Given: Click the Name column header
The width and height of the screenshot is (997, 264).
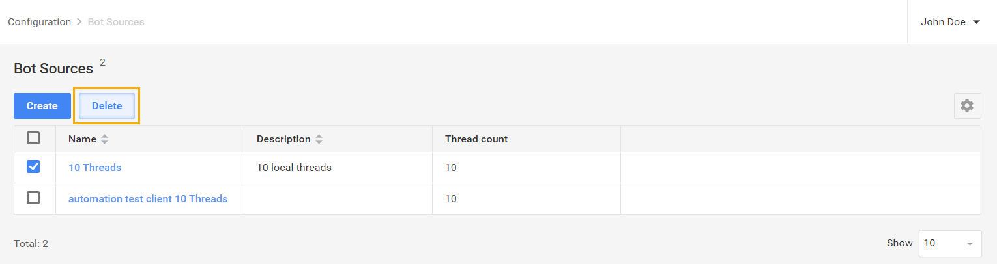Looking at the screenshot, I should [x=82, y=139].
